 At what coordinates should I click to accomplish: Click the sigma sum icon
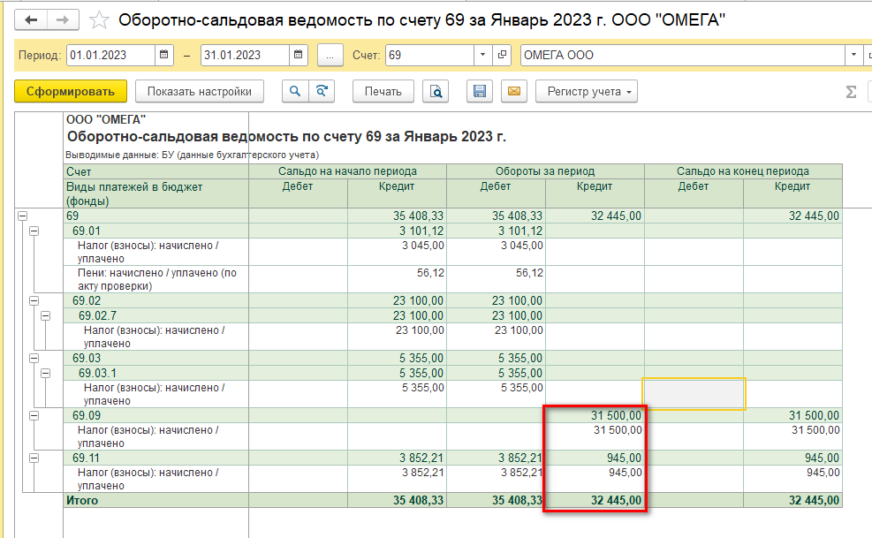coord(851,92)
